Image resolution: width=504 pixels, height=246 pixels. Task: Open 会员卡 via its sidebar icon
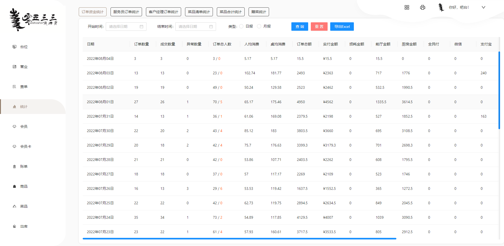tap(14, 146)
